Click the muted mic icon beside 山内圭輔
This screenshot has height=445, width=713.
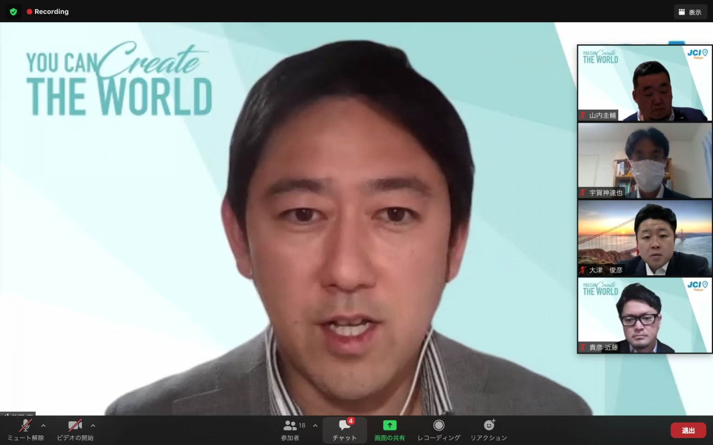click(583, 115)
